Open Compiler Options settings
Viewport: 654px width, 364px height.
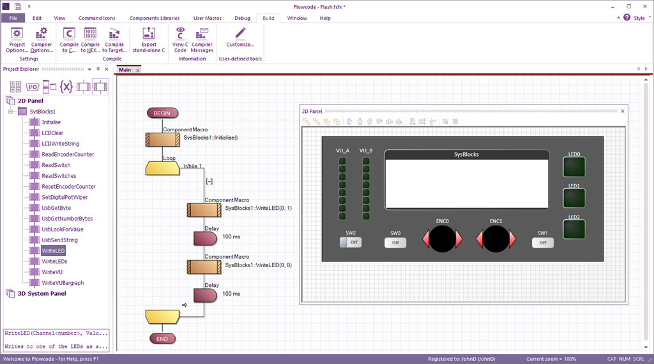42,40
